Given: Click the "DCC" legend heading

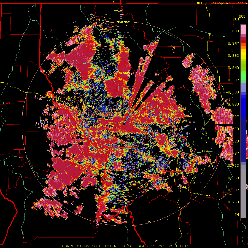Looking at the screenshot, I should pyautogui.click(x=242, y=17).
